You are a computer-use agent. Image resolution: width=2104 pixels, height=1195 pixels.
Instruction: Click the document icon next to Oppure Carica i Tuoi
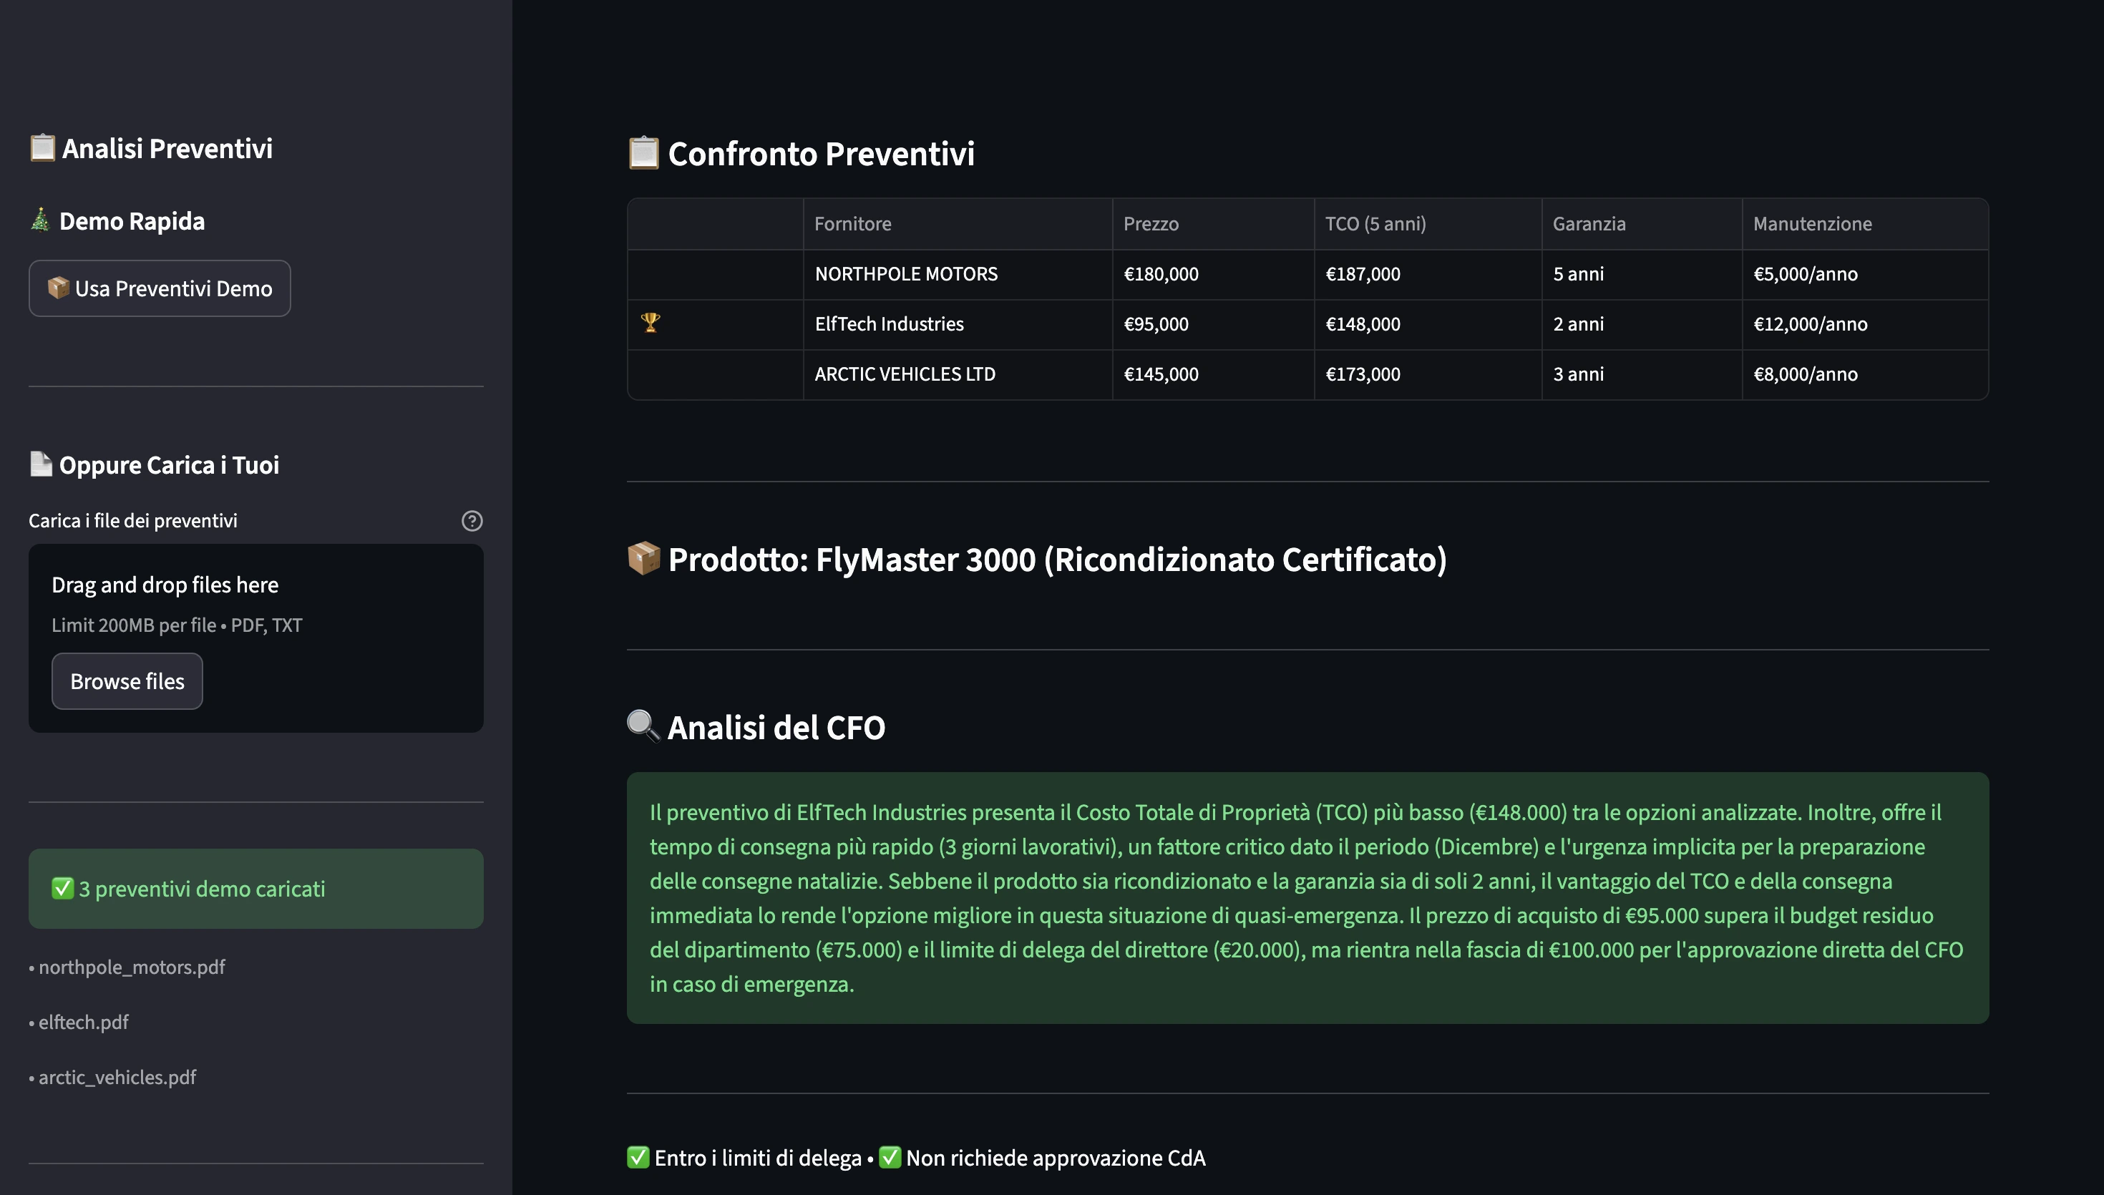tap(39, 464)
